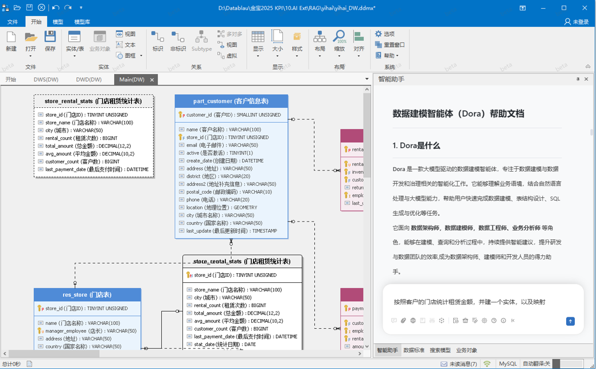Add a 视图 view entity icon

[x=126, y=34]
